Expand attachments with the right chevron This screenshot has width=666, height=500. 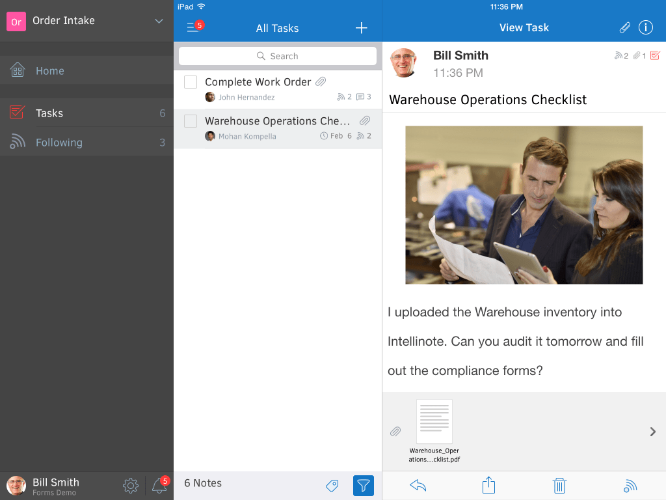click(652, 432)
